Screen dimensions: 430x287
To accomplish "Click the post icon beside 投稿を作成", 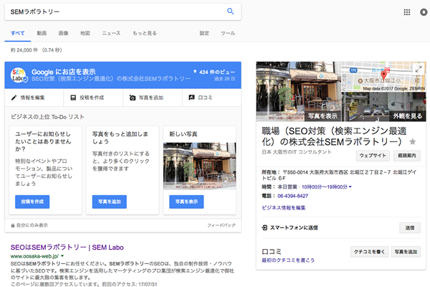I will click(73, 98).
